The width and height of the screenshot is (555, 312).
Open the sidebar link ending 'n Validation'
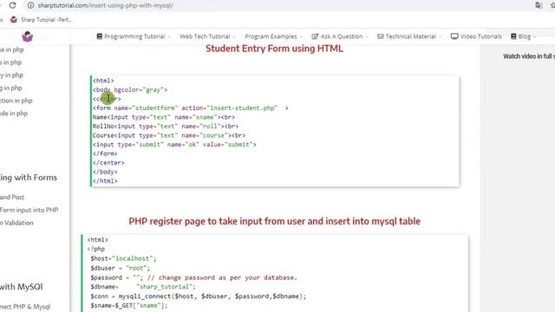(x=16, y=223)
